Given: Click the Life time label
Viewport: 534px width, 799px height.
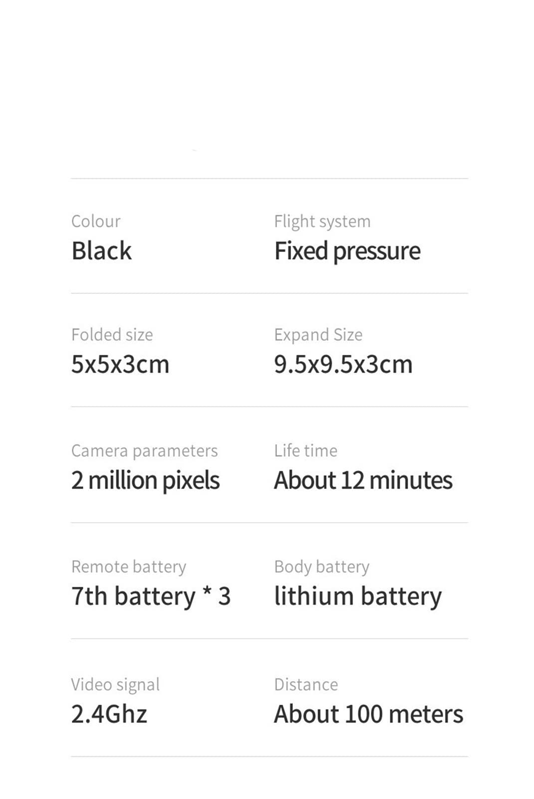Looking at the screenshot, I should click(x=306, y=451).
